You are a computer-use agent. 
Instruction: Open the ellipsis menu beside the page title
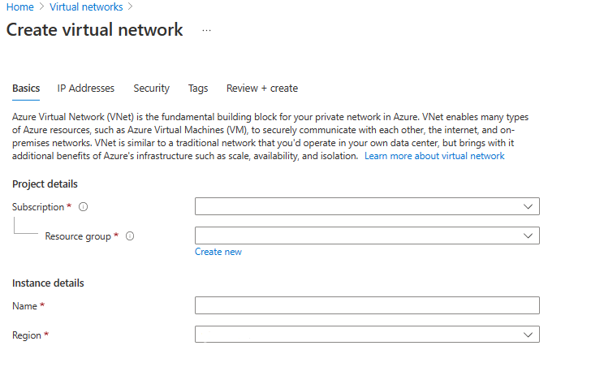coord(206,30)
